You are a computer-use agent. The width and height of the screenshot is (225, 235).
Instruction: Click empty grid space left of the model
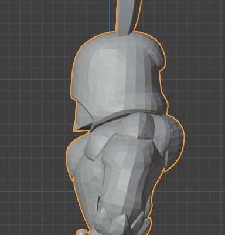click(33, 117)
